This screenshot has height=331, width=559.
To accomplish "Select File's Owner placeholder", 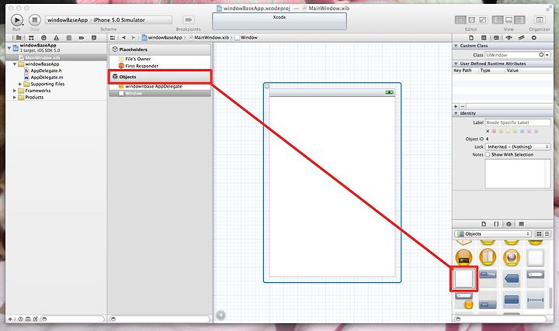I will [x=134, y=59].
